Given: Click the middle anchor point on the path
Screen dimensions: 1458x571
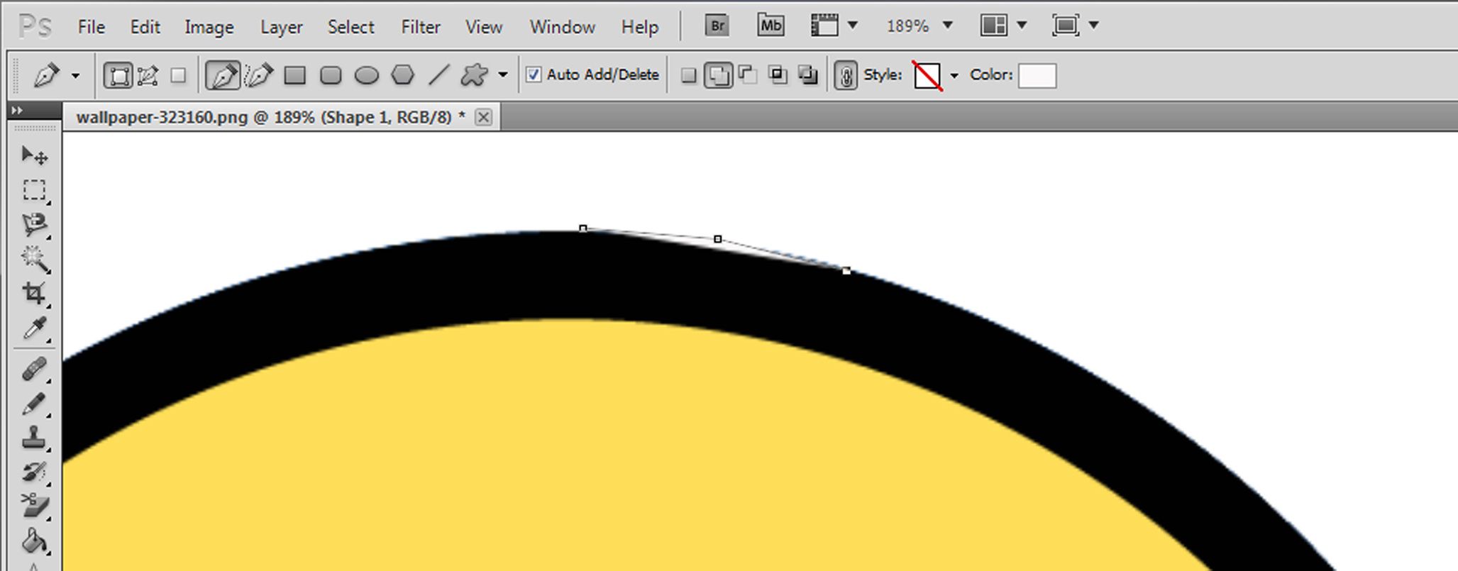Looking at the screenshot, I should (x=718, y=240).
